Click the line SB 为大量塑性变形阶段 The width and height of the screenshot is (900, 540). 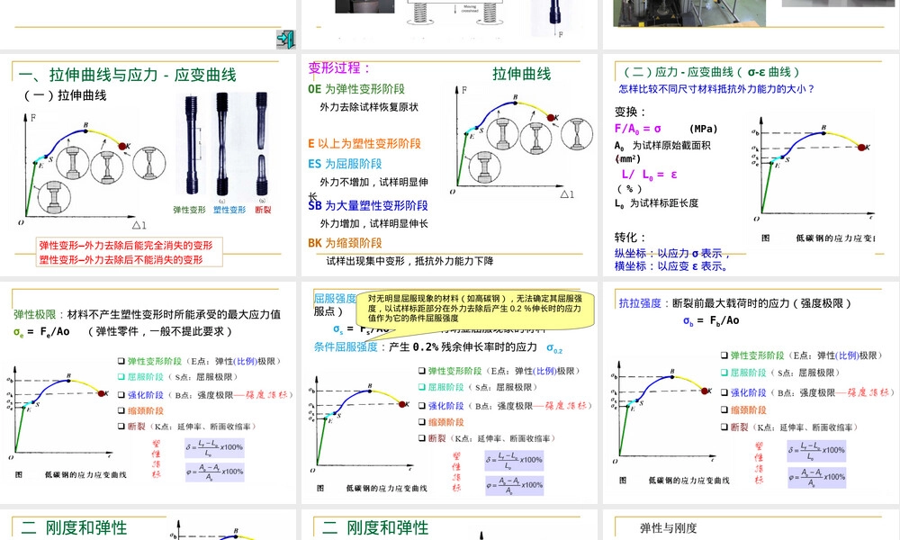[368, 205]
